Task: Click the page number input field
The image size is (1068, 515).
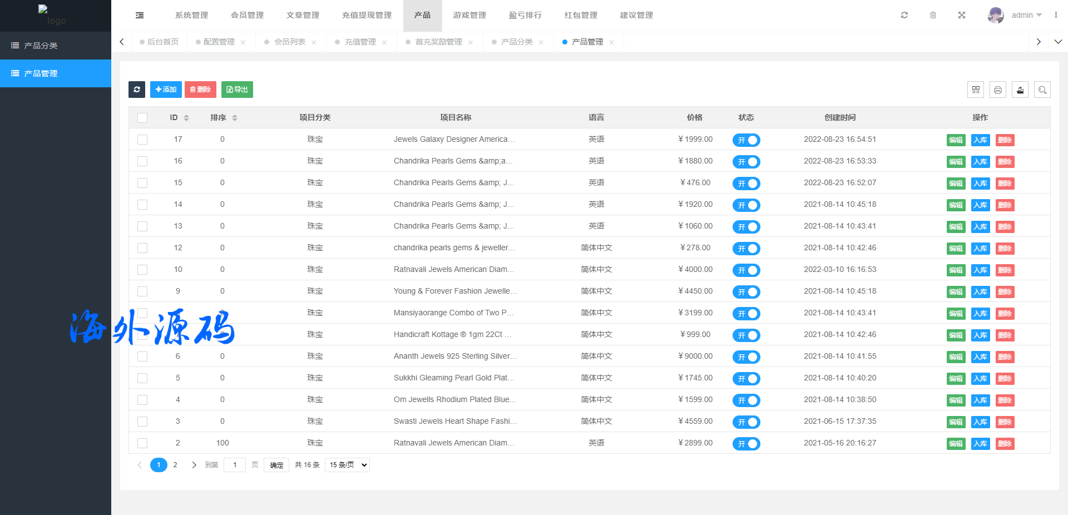Action: pos(235,465)
